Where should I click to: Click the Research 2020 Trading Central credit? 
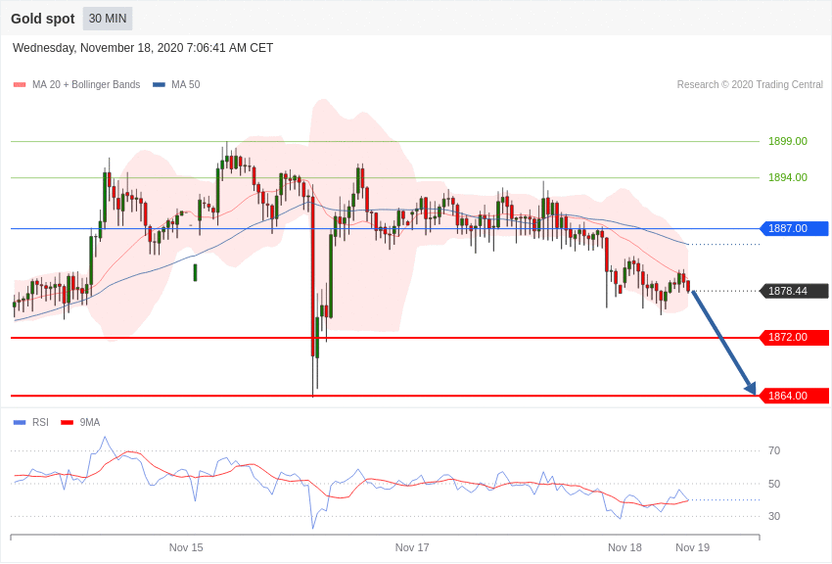click(750, 84)
